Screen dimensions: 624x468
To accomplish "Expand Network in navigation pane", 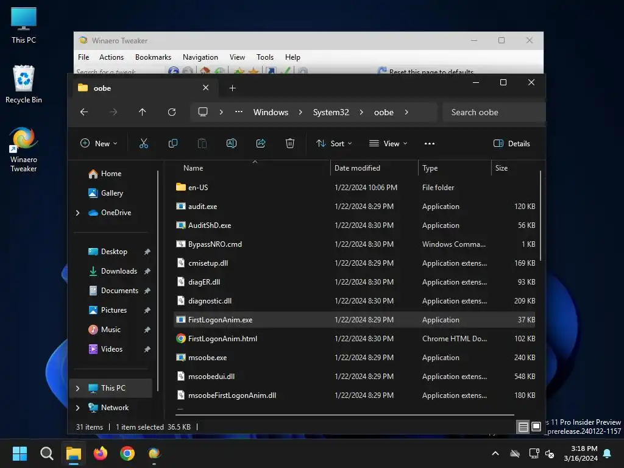I will click(x=77, y=408).
